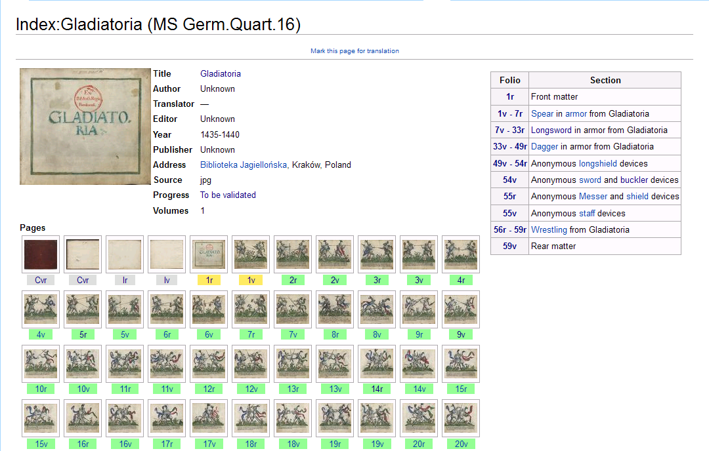Click the gray Ir page label
The height and width of the screenshot is (451, 709).
125,281
